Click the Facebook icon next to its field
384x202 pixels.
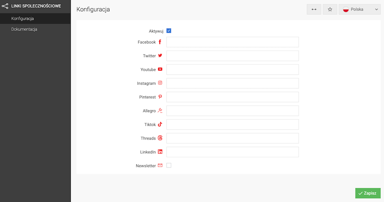click(x=160, y=42)
